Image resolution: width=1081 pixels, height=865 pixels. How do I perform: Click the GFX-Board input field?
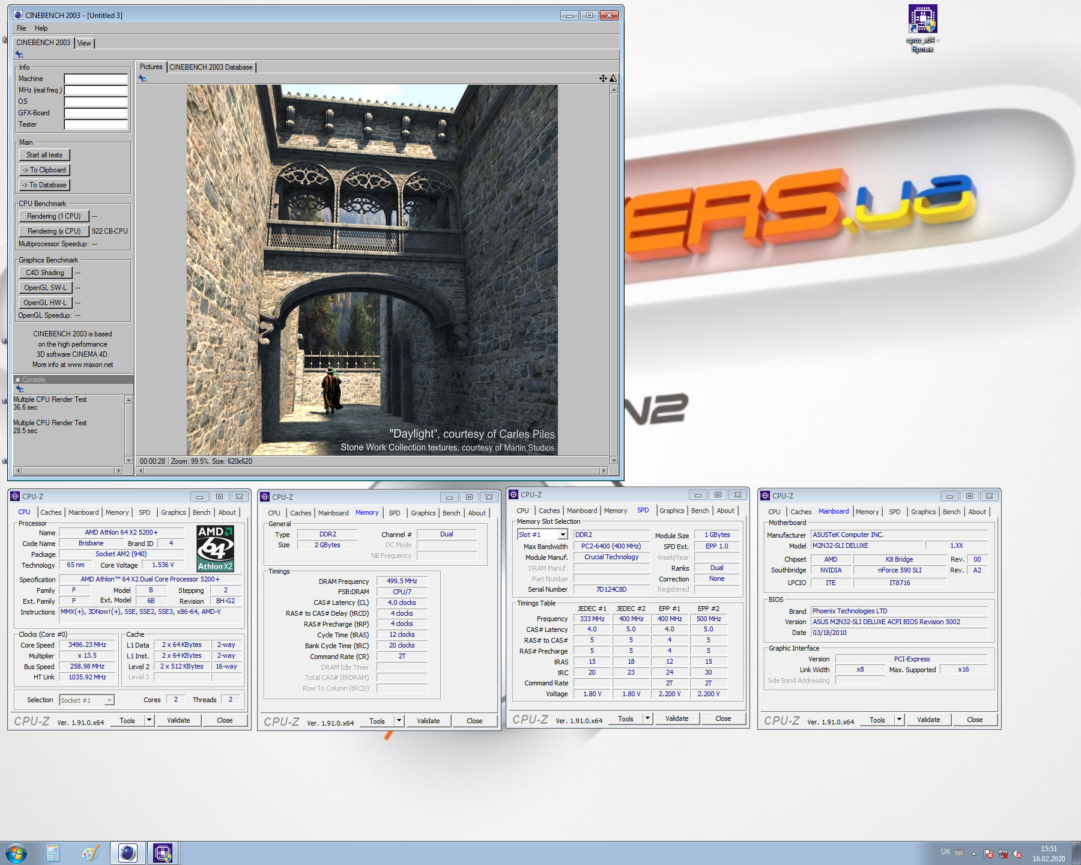pos(96,113)
